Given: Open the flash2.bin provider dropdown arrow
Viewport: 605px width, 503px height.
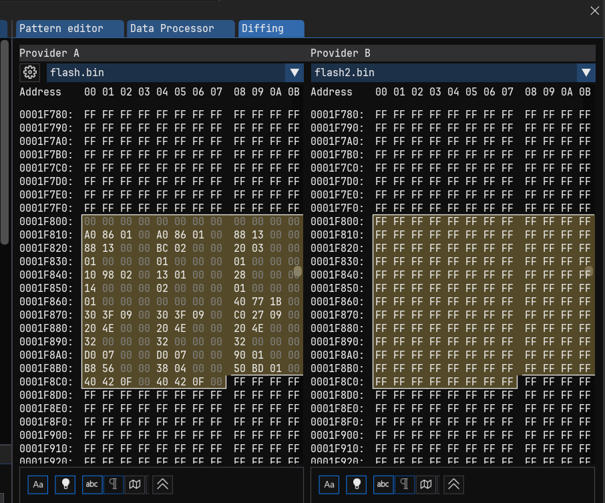Looking at the screenshot, I should (x=586, y=73).
